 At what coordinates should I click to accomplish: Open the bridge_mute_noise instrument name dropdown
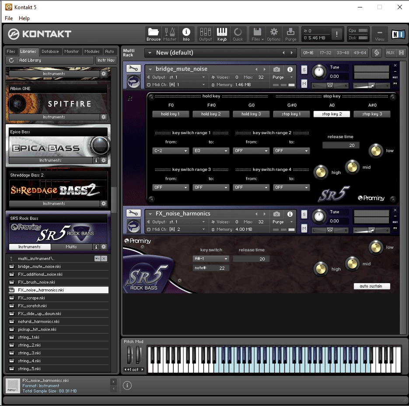click(x=150, y=69)
